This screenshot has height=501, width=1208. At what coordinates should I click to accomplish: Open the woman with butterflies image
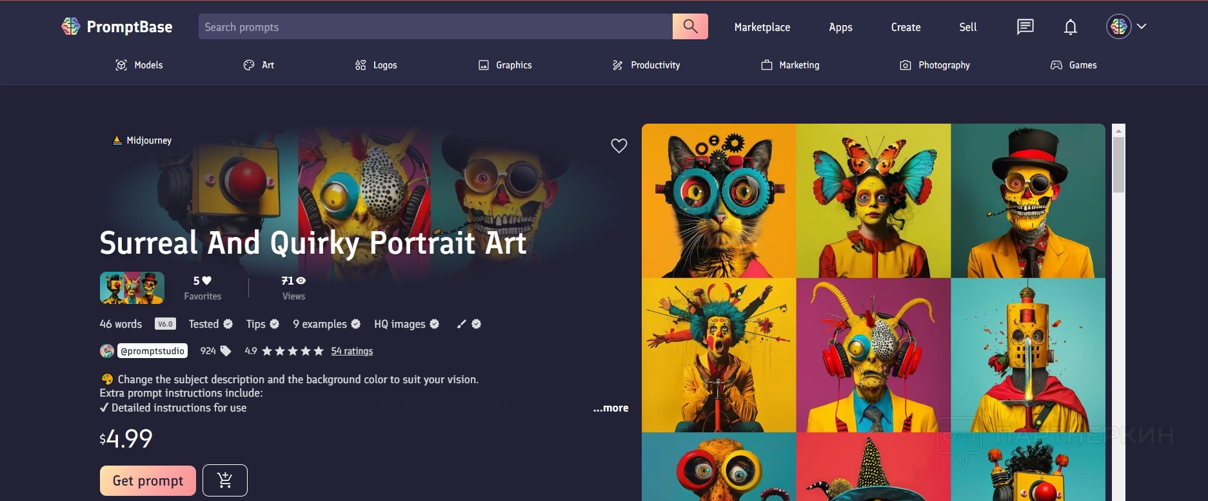[874, 201]
